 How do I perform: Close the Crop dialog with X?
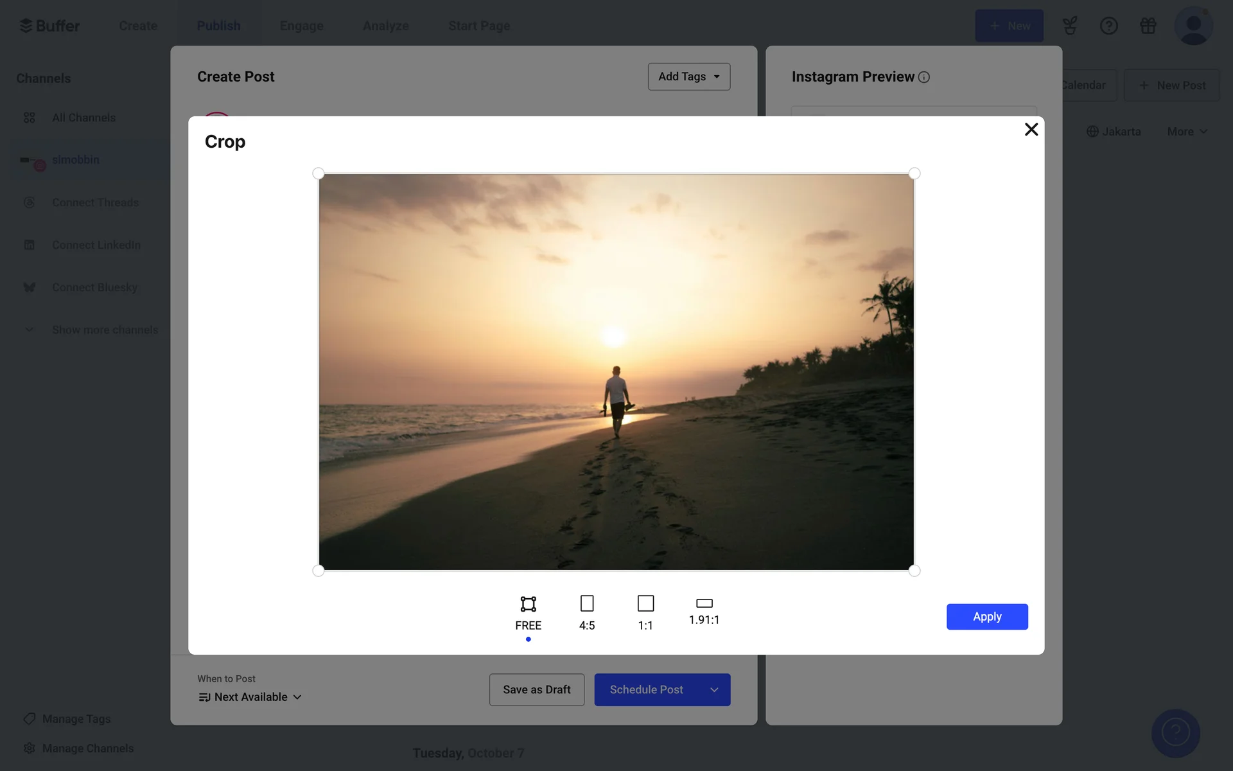click(1031, 130)
